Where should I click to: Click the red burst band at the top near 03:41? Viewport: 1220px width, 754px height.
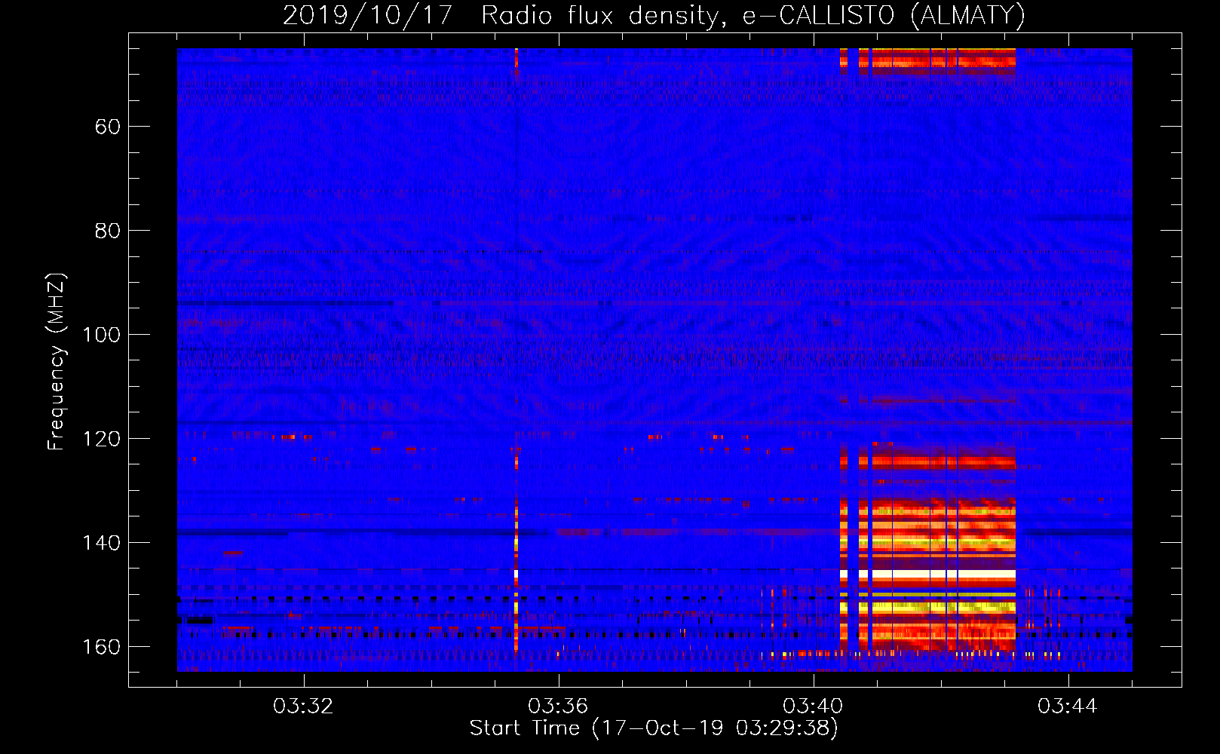coord(928,61)
